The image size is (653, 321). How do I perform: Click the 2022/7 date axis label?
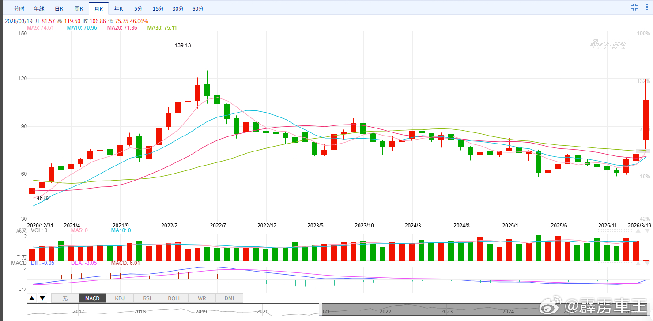coord(218,225)
